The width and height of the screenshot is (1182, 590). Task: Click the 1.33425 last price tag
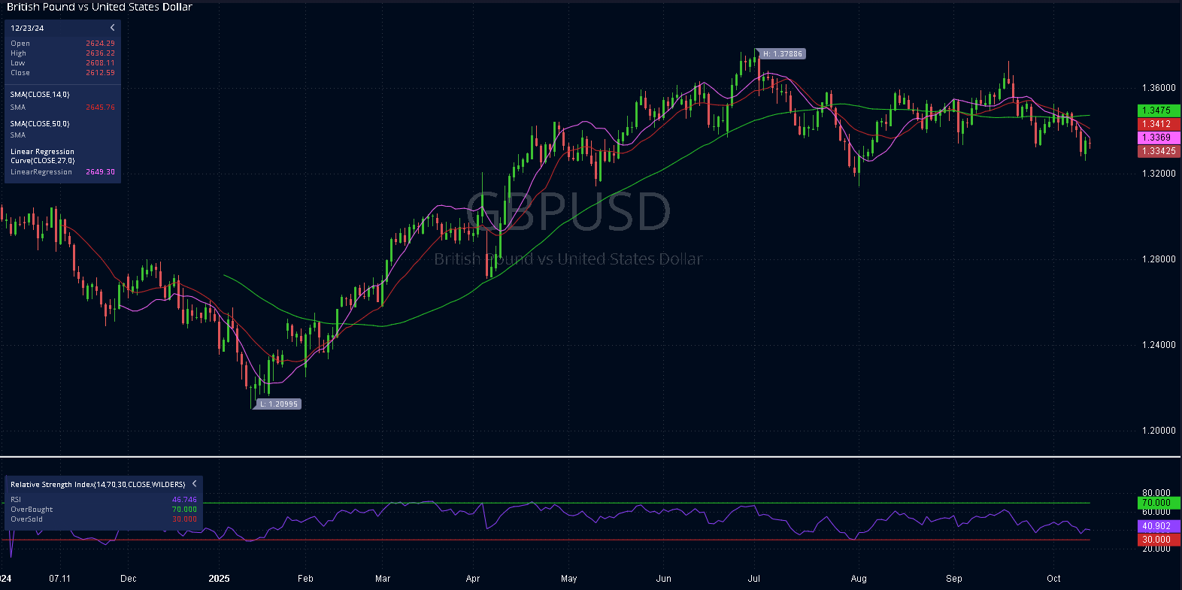tap(1158, 151)
